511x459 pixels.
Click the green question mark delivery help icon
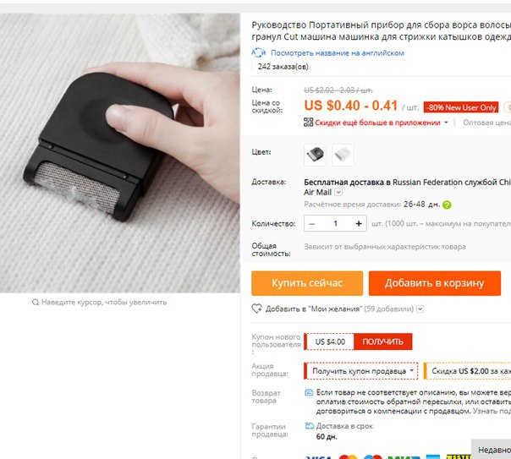point(447,205)
